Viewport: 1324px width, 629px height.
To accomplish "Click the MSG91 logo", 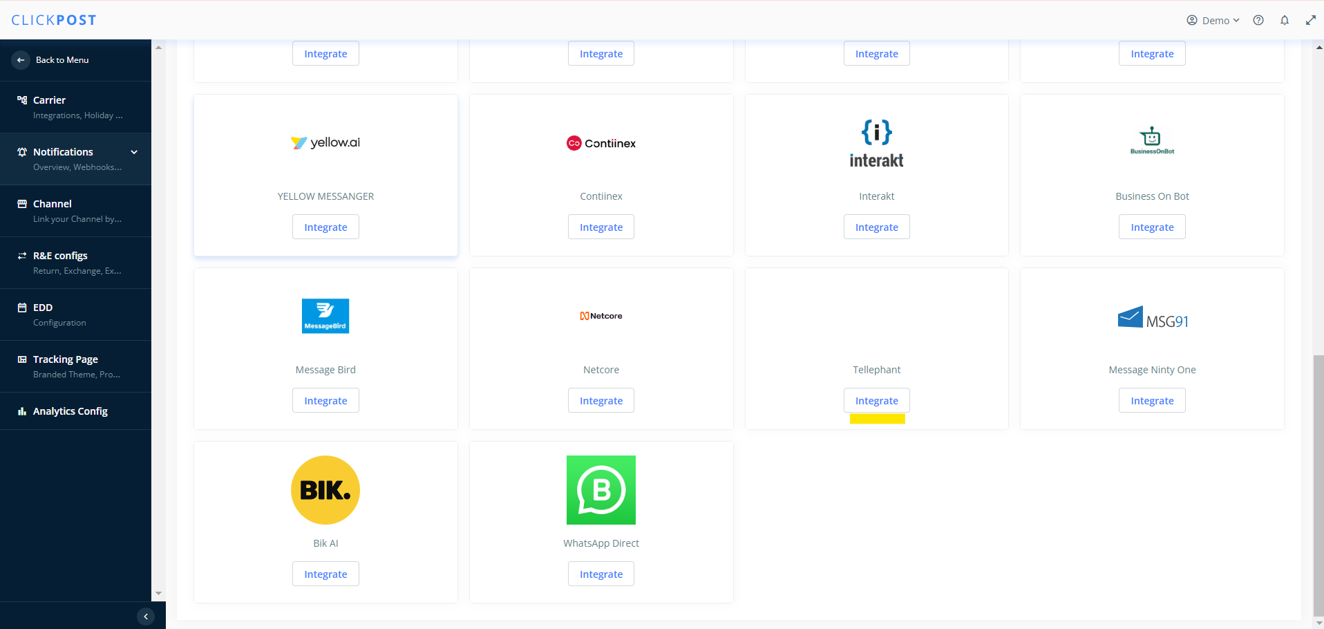I will pos(1153,318).
